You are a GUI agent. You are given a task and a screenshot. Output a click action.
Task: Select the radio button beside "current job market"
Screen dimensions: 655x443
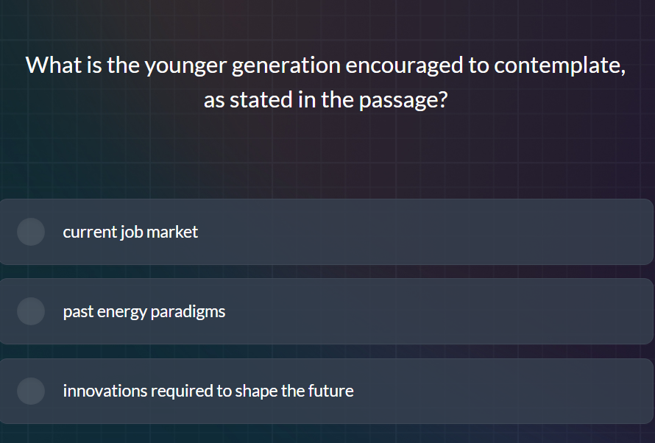coord(31,231)
